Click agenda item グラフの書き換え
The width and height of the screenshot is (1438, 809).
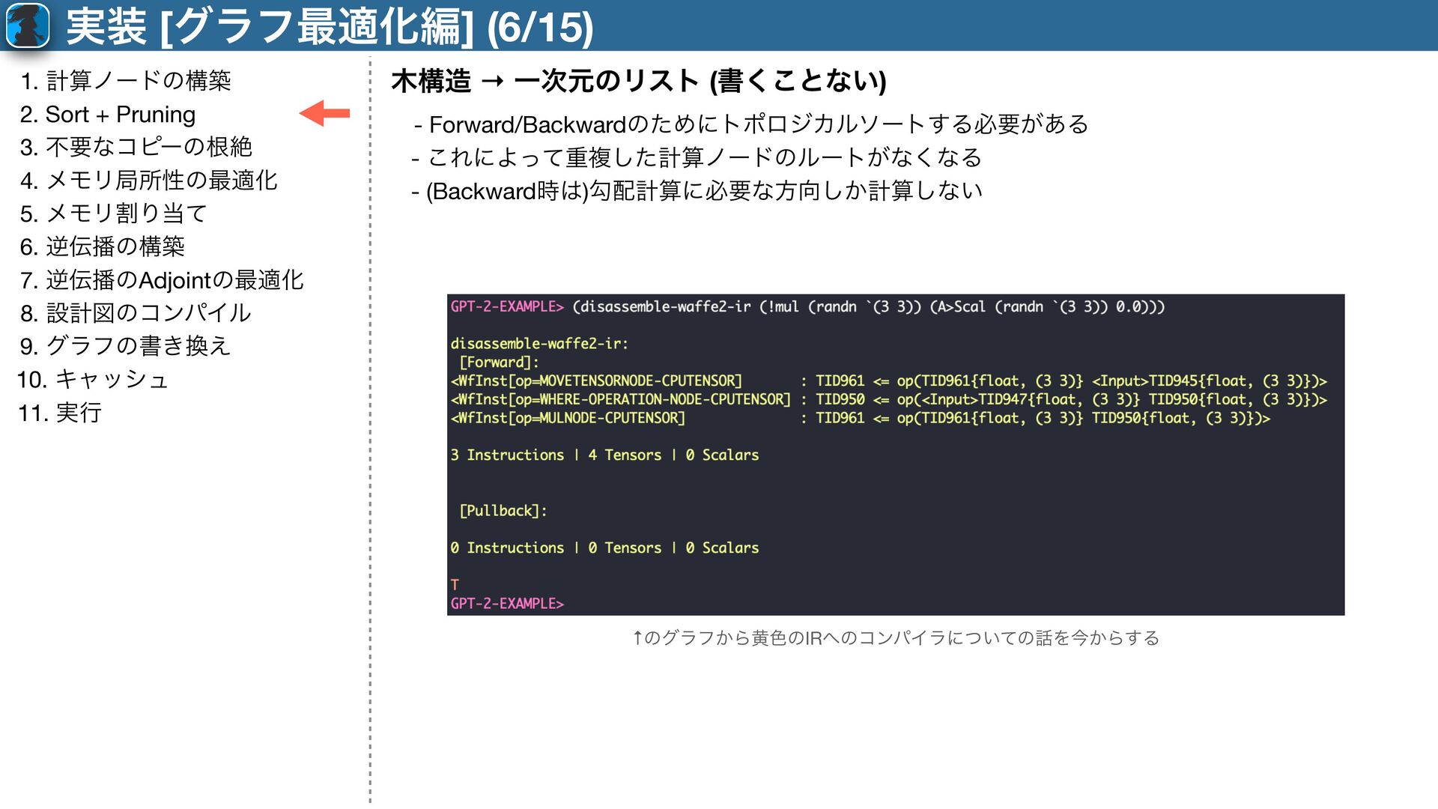point(125,346)
